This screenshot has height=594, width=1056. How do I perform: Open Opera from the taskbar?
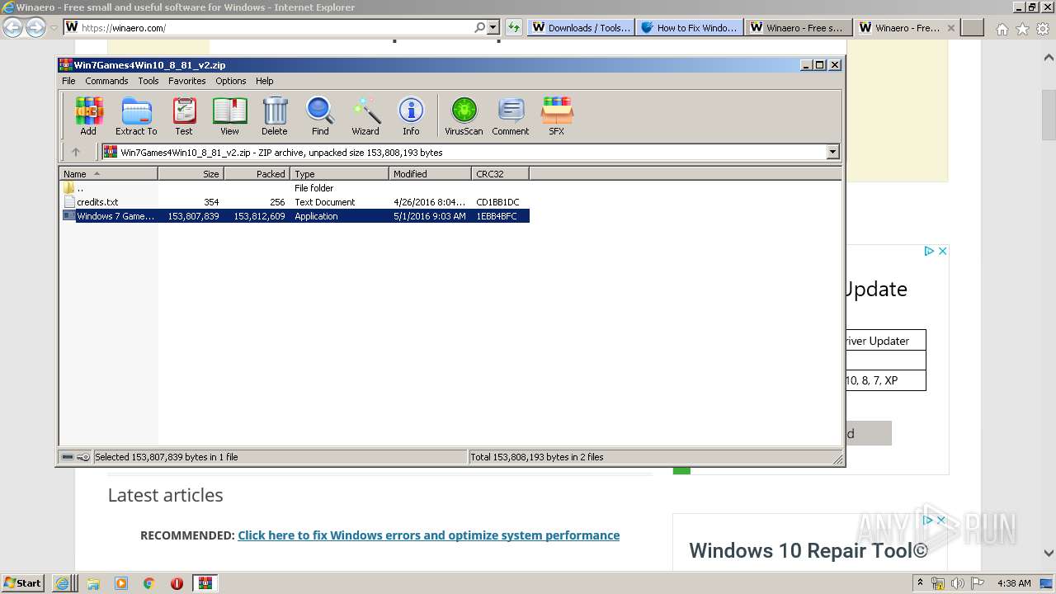point(177,583)
